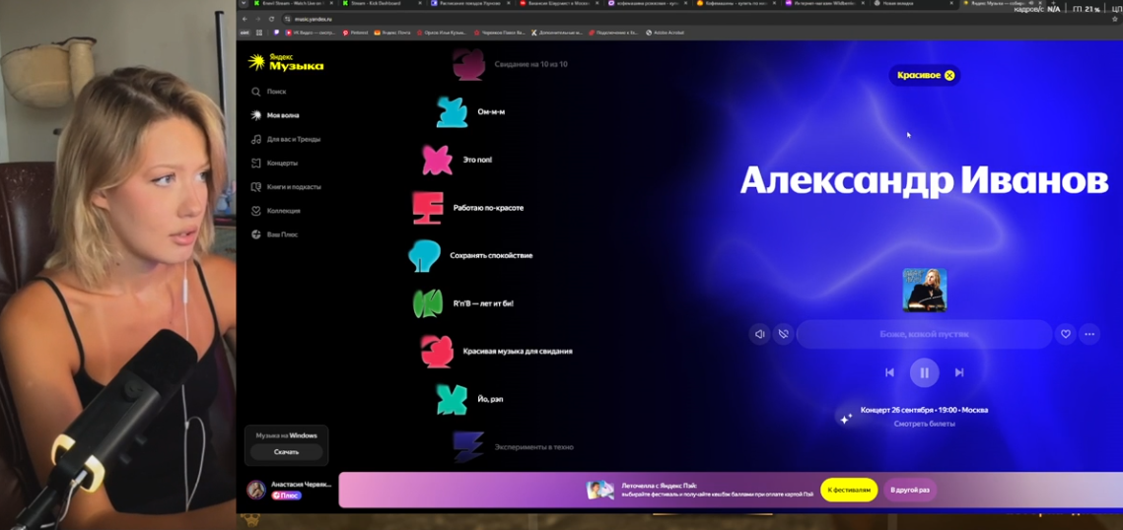Image resolution: width=1123 pixels, height=530 pixels.
Task: Dislike track with crossed heart button
Action: coord(784,334)
